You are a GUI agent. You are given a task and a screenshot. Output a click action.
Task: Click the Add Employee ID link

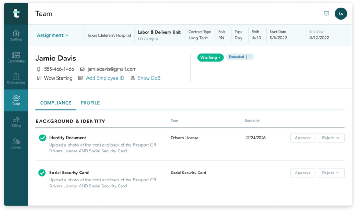tap(105, 78)
